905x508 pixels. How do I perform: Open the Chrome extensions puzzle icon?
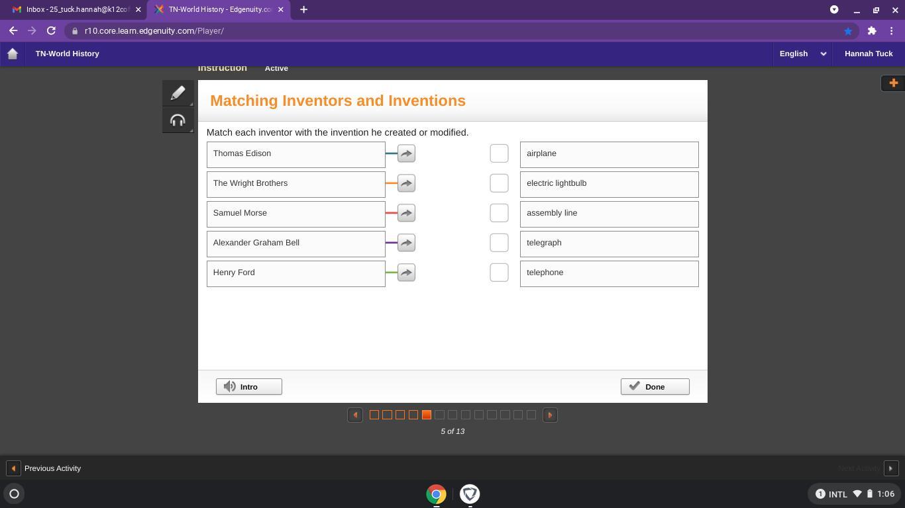(x=872, y=31)
